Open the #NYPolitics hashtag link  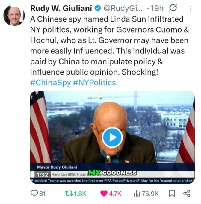click(94, 83)
